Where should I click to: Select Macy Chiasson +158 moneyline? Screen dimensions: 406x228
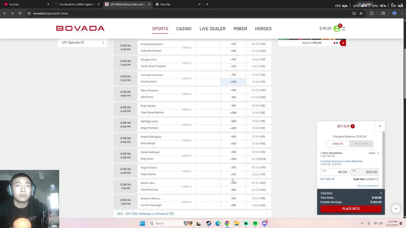pos(233,90)
